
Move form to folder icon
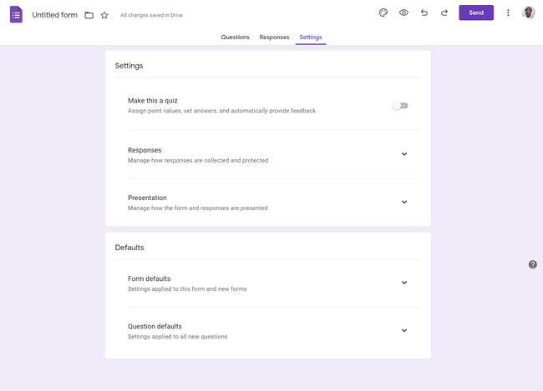coord(89,15)
